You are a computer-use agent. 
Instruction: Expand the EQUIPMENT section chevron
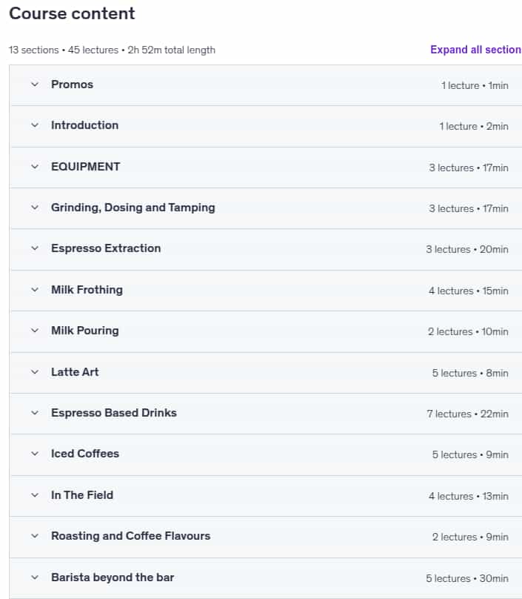[35, 167]
